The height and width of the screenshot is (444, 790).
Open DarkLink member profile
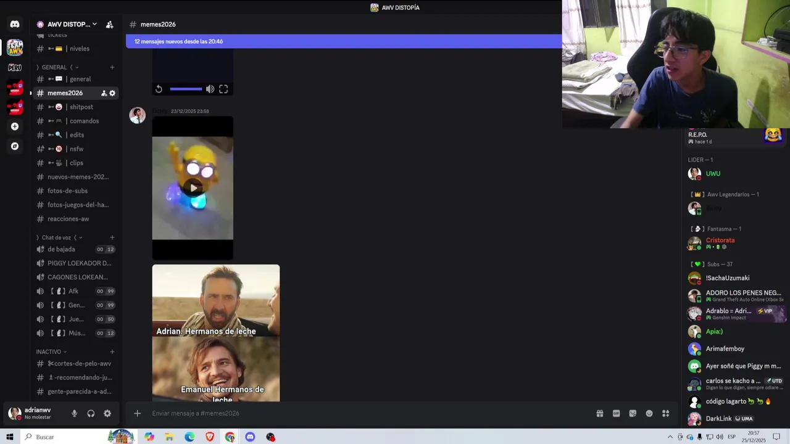pyautogui.click(x=734, y=419)
